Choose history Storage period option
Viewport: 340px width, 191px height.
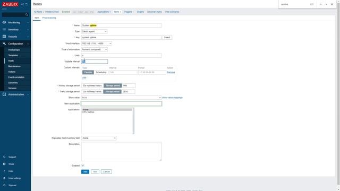click(x=113, y=85)
